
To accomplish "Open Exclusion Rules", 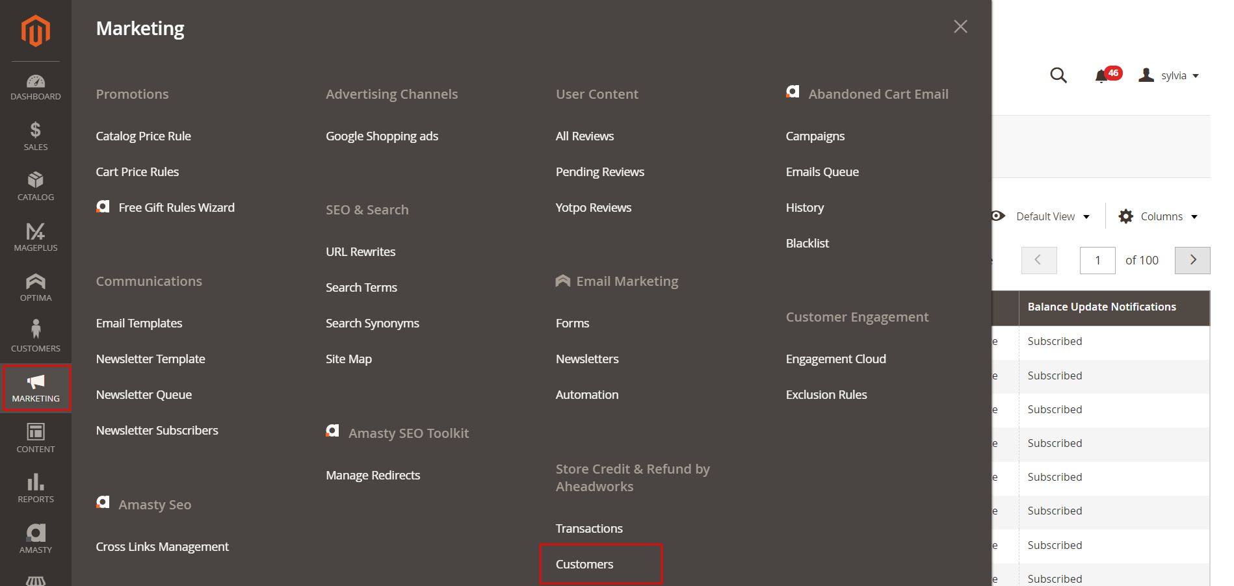I will [x=826, y=394].
